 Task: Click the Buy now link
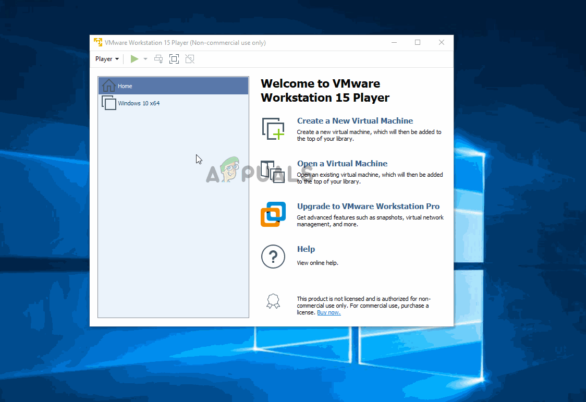328,312
